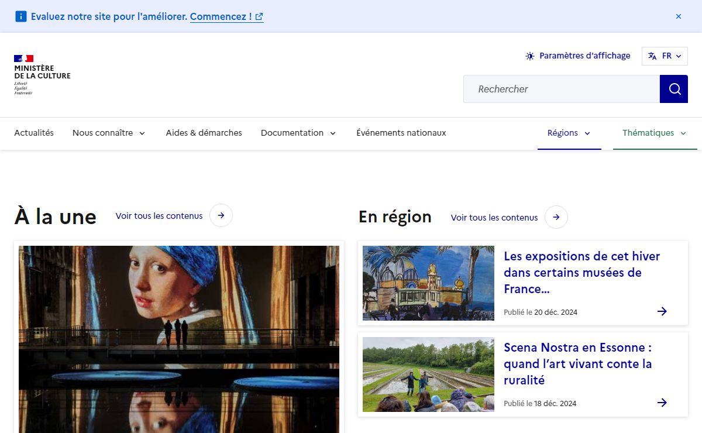The height and width of the screenshot is (433, 702).
Task: Expand the Nous connaître menu
Action: (x=109, y=133)
